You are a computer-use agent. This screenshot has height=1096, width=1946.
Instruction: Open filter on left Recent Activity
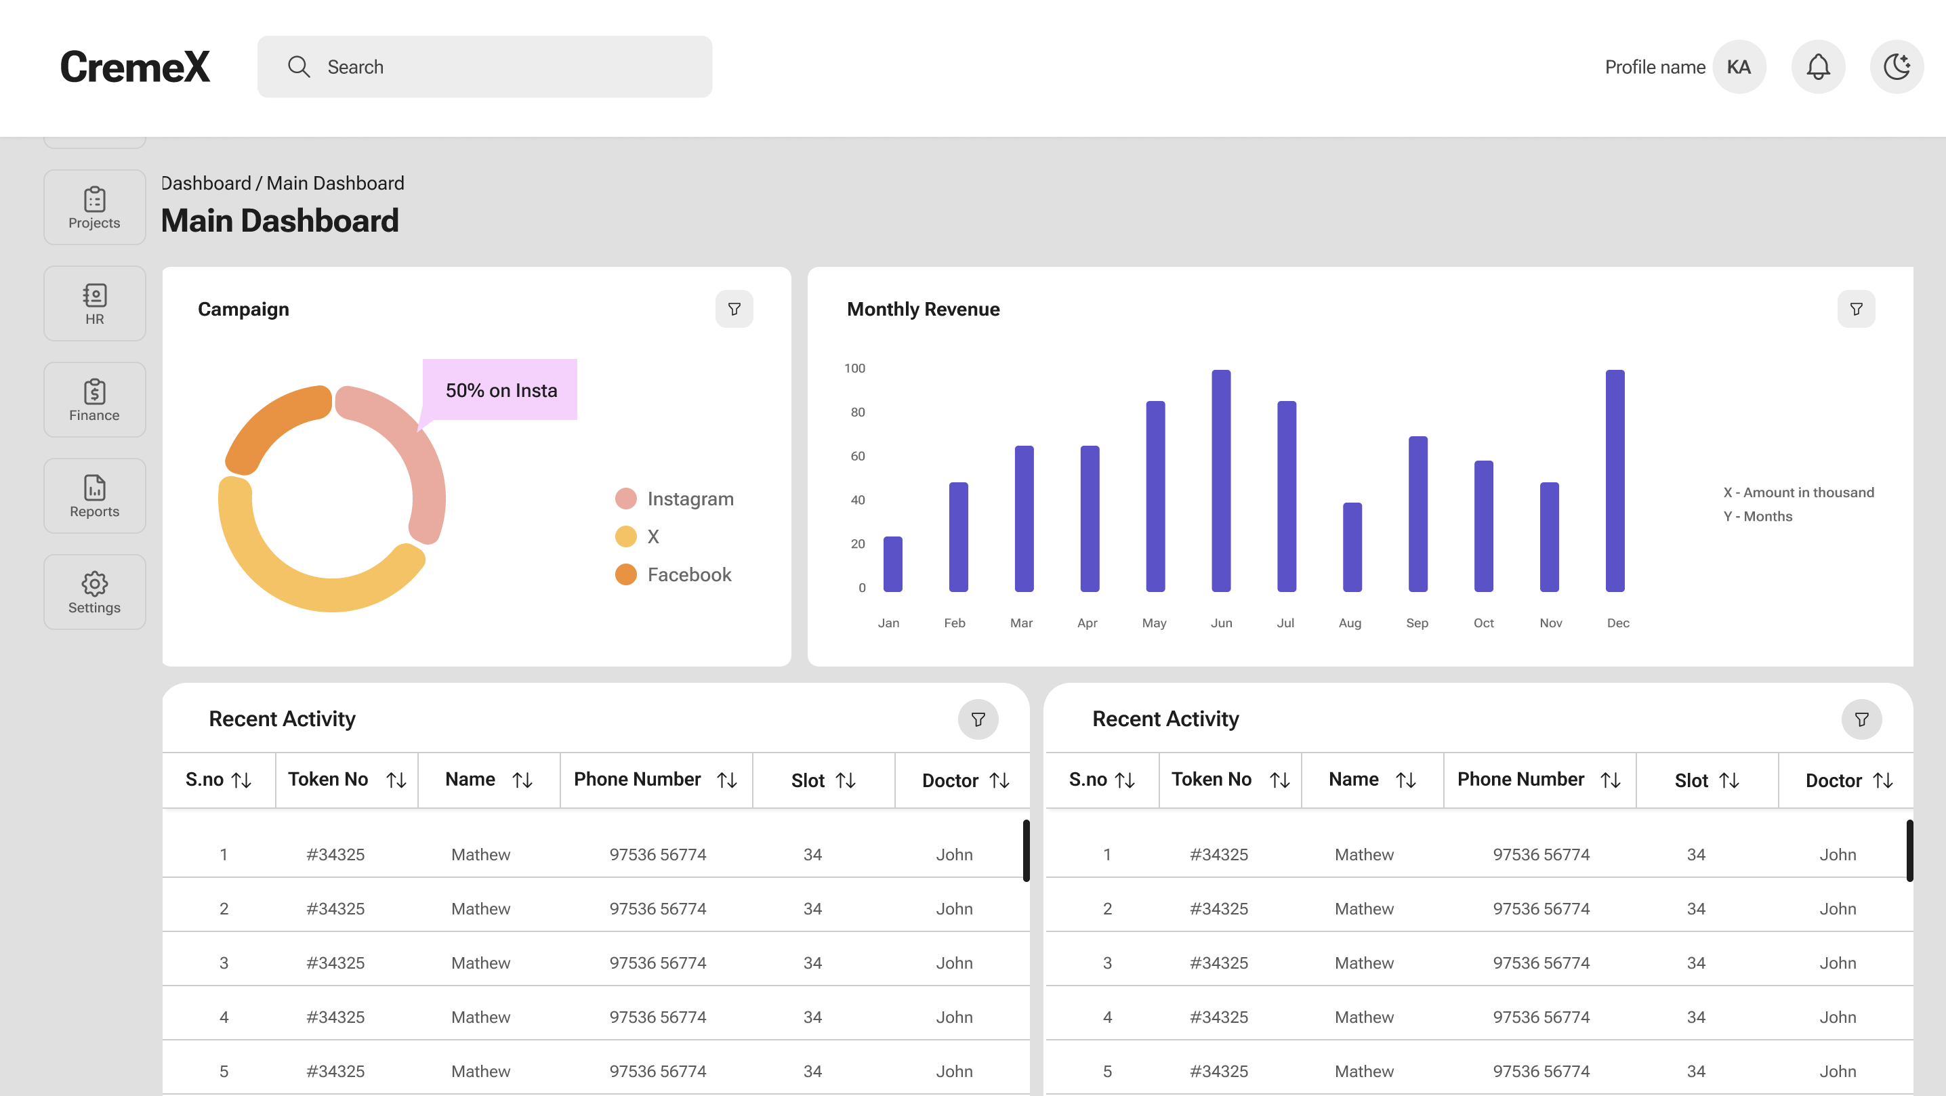pos(978,719)
